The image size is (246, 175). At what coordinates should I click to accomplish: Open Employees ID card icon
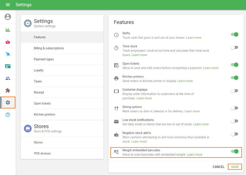tap(8, 66)
